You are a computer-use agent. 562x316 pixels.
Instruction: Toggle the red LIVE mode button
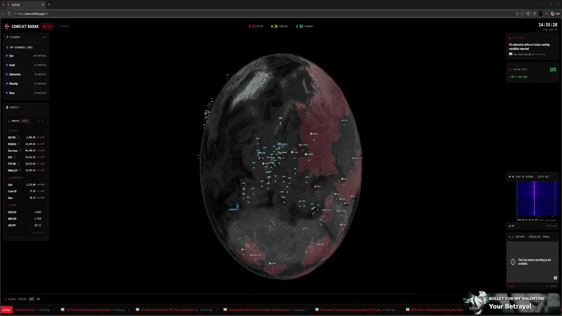point(47,26)
